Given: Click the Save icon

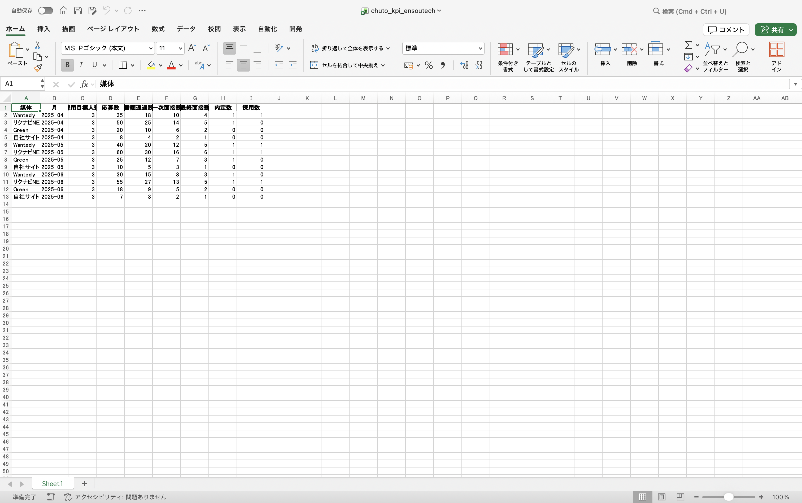Looking at the screenshot, I should point(78,11).
